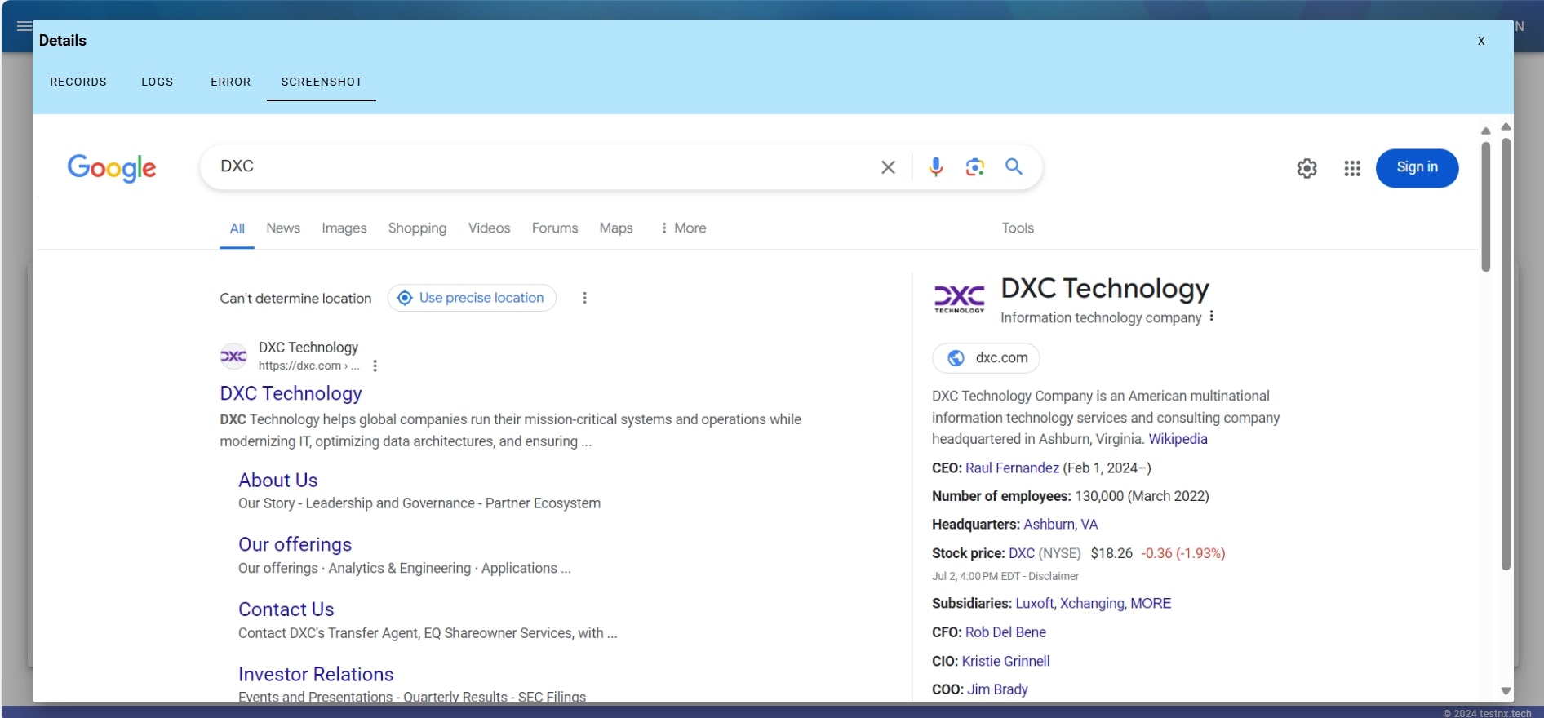Open Google Lens image search icon

coord(974,167)
